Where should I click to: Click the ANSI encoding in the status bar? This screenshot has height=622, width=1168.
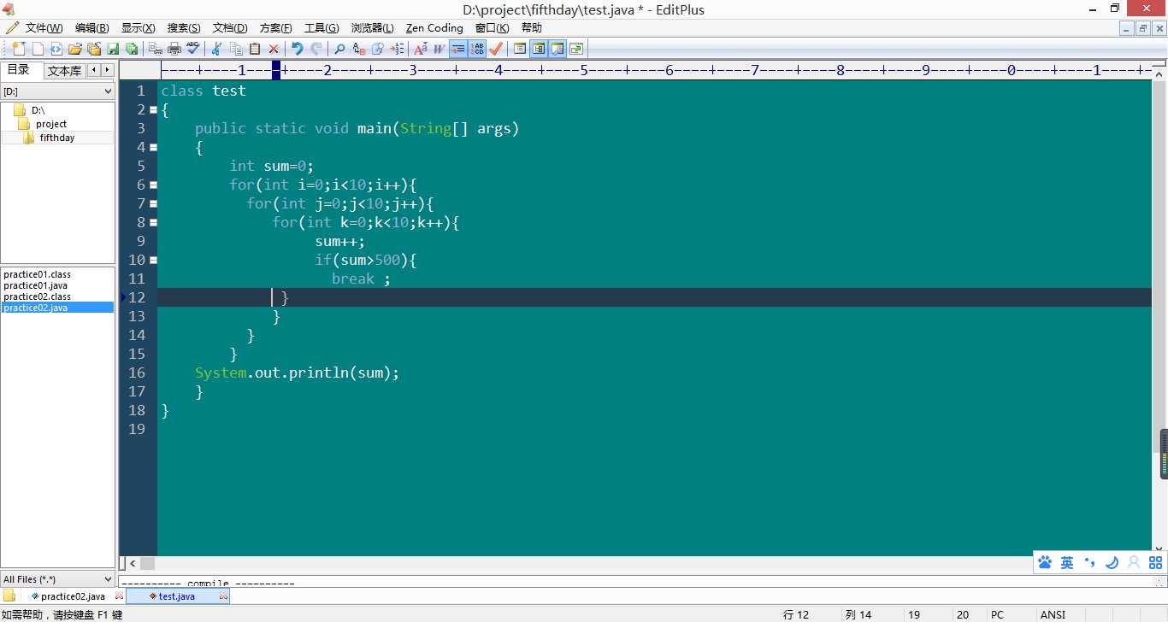[x=1053, y=614]
